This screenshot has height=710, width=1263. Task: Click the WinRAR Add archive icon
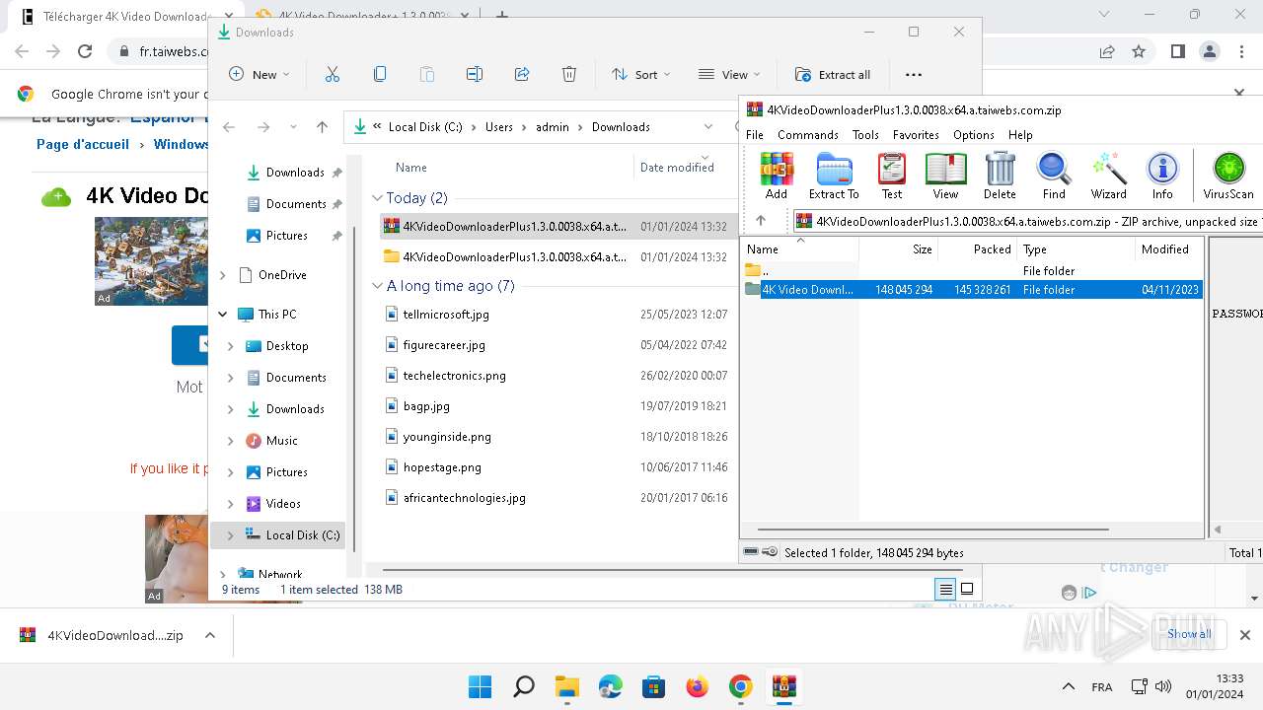(x=777, y=176)
